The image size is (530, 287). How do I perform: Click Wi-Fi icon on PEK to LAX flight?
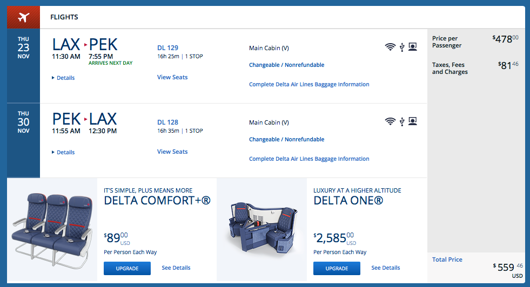pyautogui.click(x=390, y=121)
